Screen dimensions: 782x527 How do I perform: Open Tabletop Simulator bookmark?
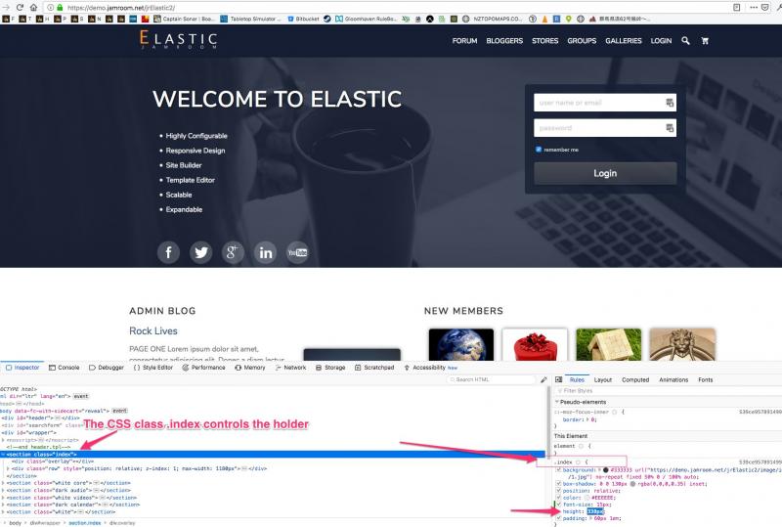(251, 19)
